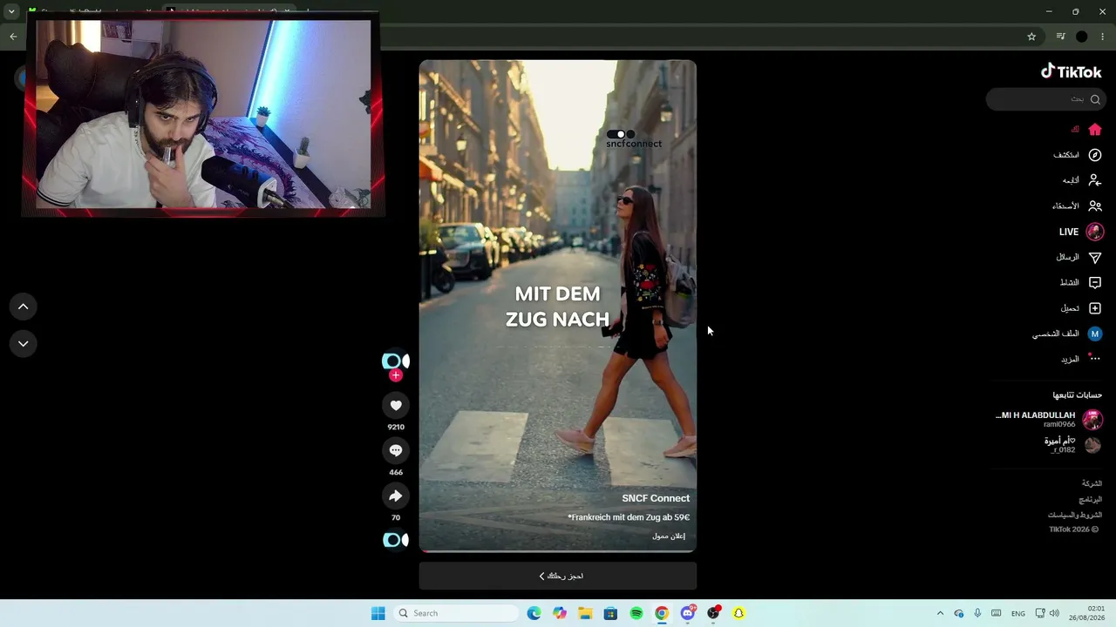Image resolution: width=1116 pixels, height=627 pixels.
Task: Click the browser back arrow
Action: [13, 37]
